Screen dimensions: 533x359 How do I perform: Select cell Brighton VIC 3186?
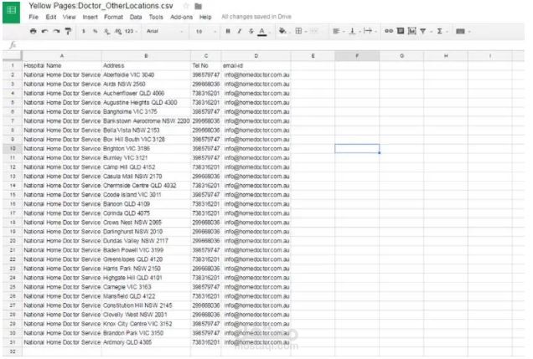pyautogui.click(x=146, y=149)
